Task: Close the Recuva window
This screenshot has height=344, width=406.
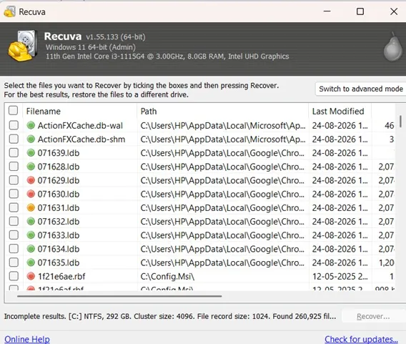Action: point(394,11)
